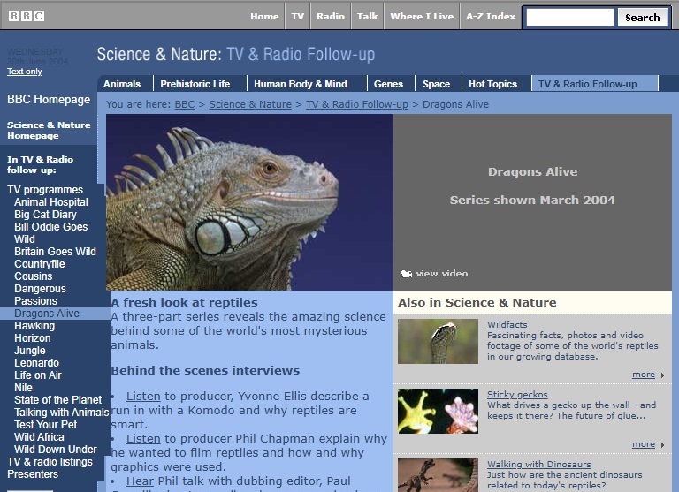Image resolution: width=679 pixels, height=492 pixels.
Task: Click the Walking with Dinosaurs thumbnail
Action: point(438,475)
